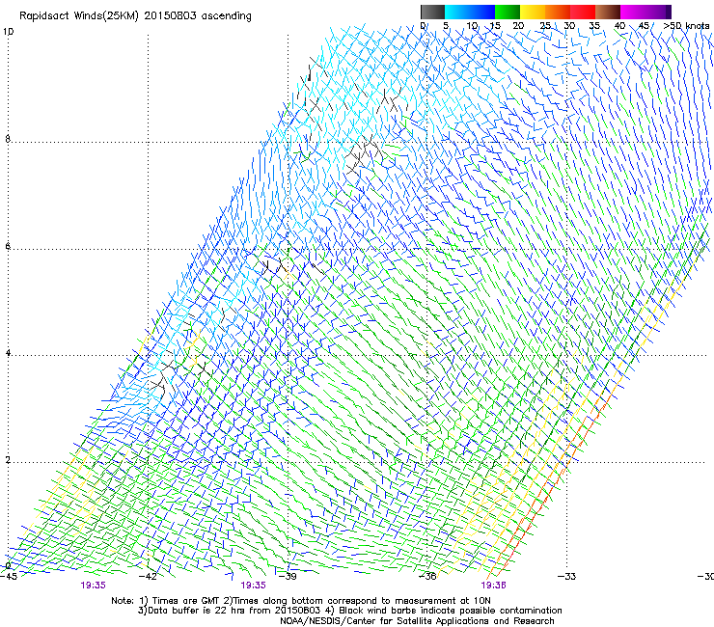Click the 'Data buffer is 22 hrs' note
The image size is (714, 627).
pos(229,611)
